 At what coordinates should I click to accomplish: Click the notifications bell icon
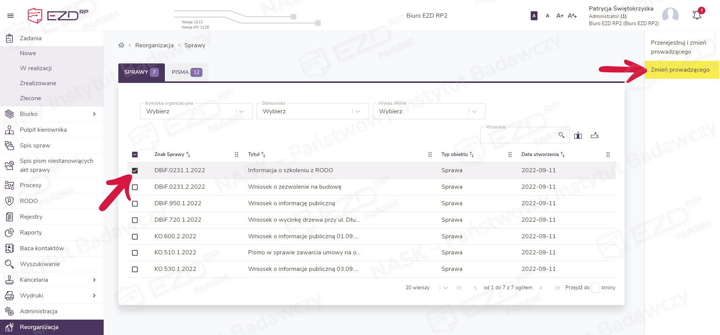pyautogui.click(x=697, y=15)
